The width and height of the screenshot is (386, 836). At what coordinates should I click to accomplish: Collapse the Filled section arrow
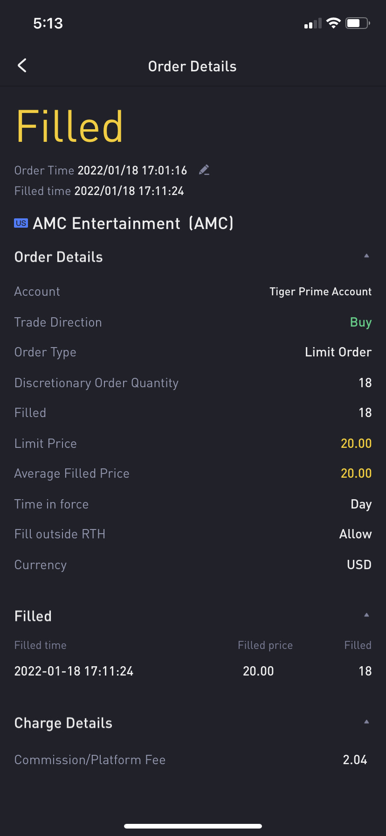click(x=366, y=615)
